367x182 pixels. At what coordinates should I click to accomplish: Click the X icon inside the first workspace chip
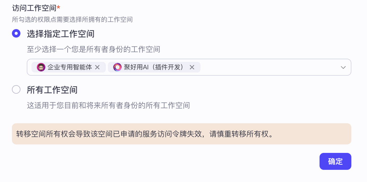click(x=97, y=67)
